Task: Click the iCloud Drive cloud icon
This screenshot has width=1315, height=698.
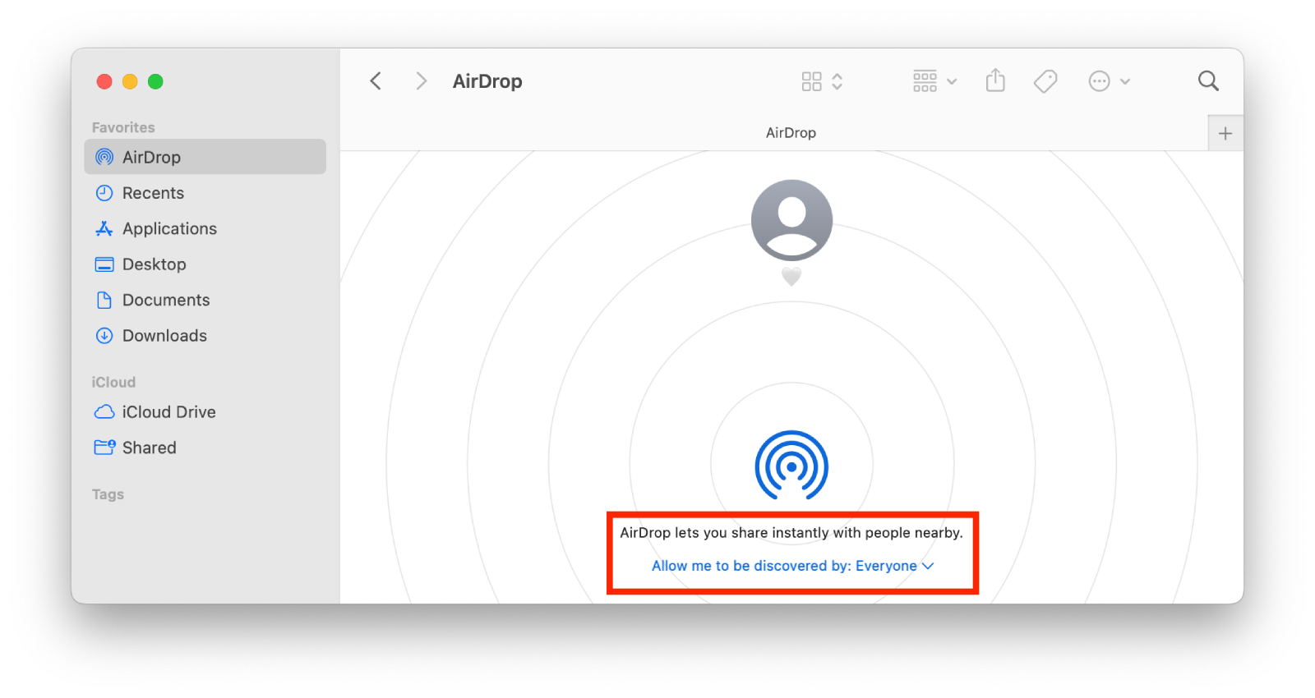Action: [104, 412]
